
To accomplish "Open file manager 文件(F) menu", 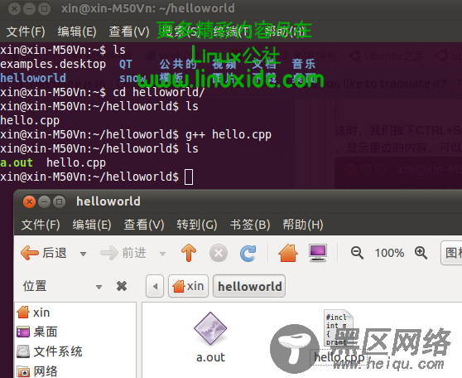I will (41, 225).
